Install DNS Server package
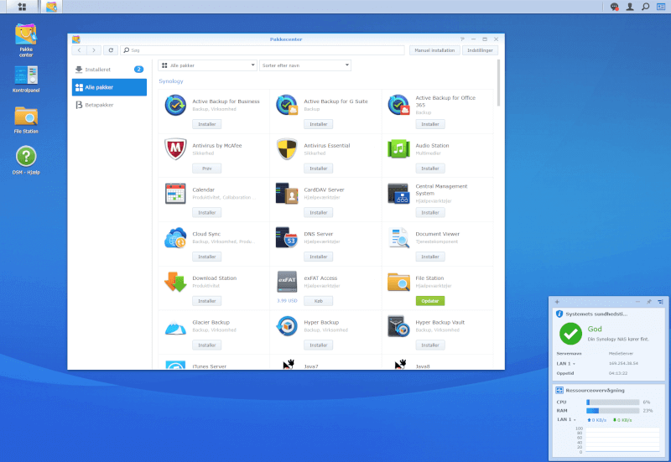 (319, 257)
